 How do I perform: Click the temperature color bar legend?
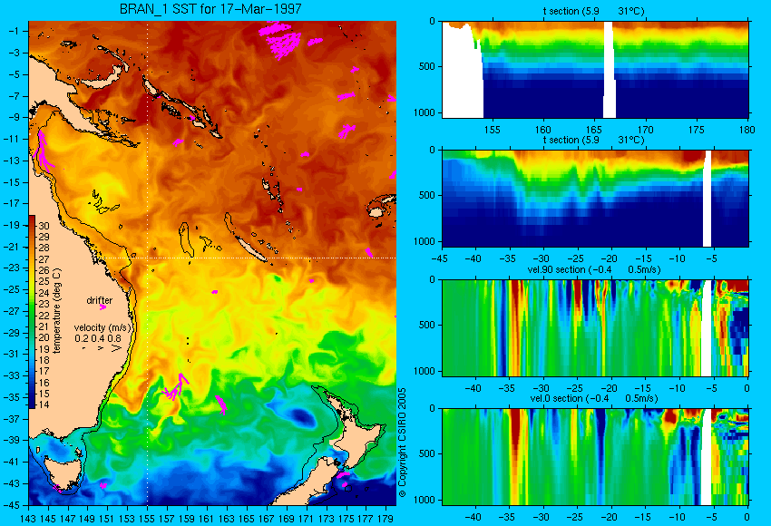32,312
